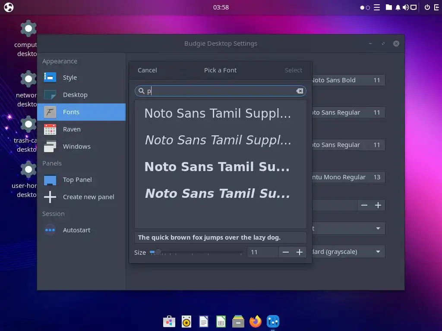This screenshot has height=331, width=442.
Task: Edit the preview text quick brown fox field
Action: tap(221, 237)
